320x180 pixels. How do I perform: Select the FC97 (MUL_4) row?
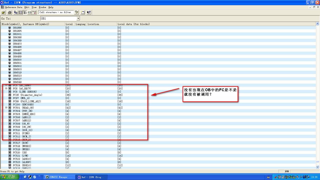pos(158,98)
